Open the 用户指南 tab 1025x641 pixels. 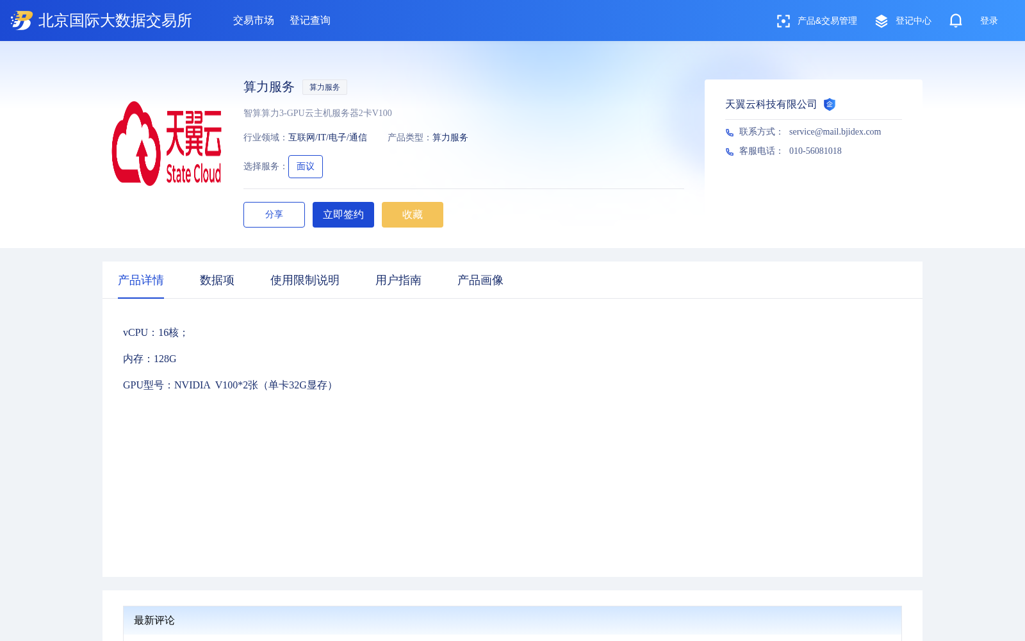[398, 280]
